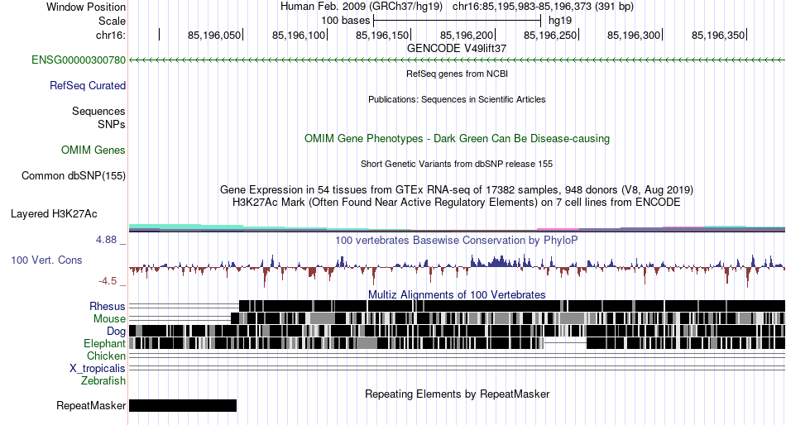Click the 100 bases scale bar
The width and height of the screenshot is (786, 425).
click(x=458, y=21)
